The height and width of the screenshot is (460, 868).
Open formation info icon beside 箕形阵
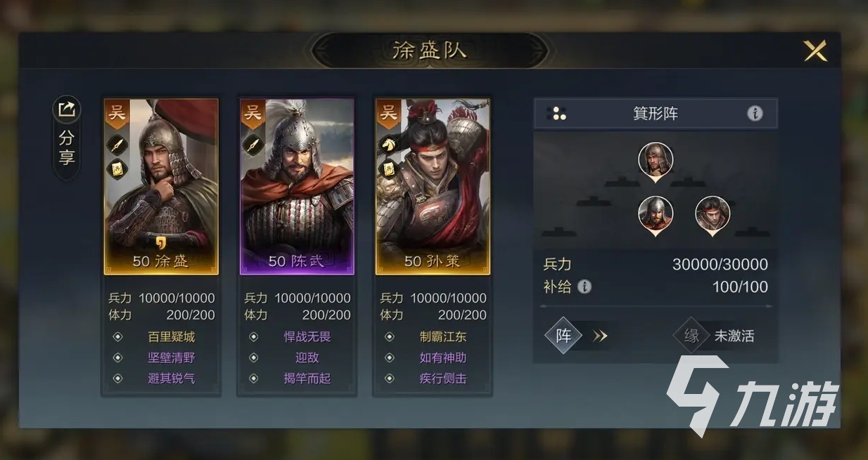click(x=755, y=113)
